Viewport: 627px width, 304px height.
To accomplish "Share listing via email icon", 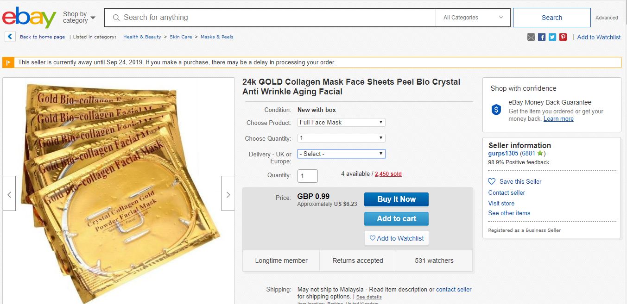I will tap(531, 37).
